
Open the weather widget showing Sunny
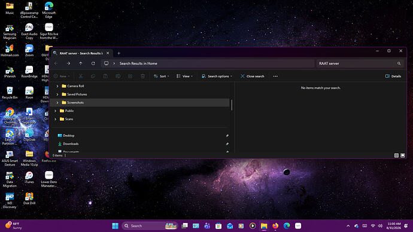(x=14, y=225)
